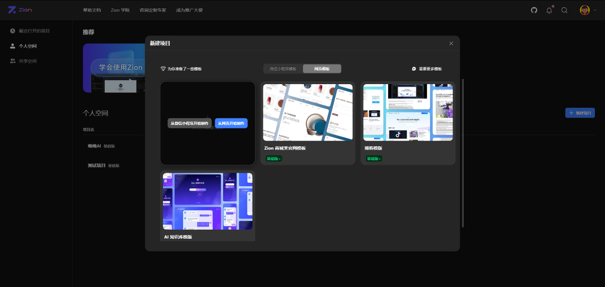Screen dimensions: 605x287
Task: Click 从网页开始制作 button
Action: [231, 123]
